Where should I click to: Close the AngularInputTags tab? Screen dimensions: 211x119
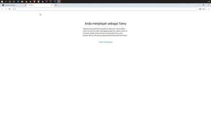25,5
